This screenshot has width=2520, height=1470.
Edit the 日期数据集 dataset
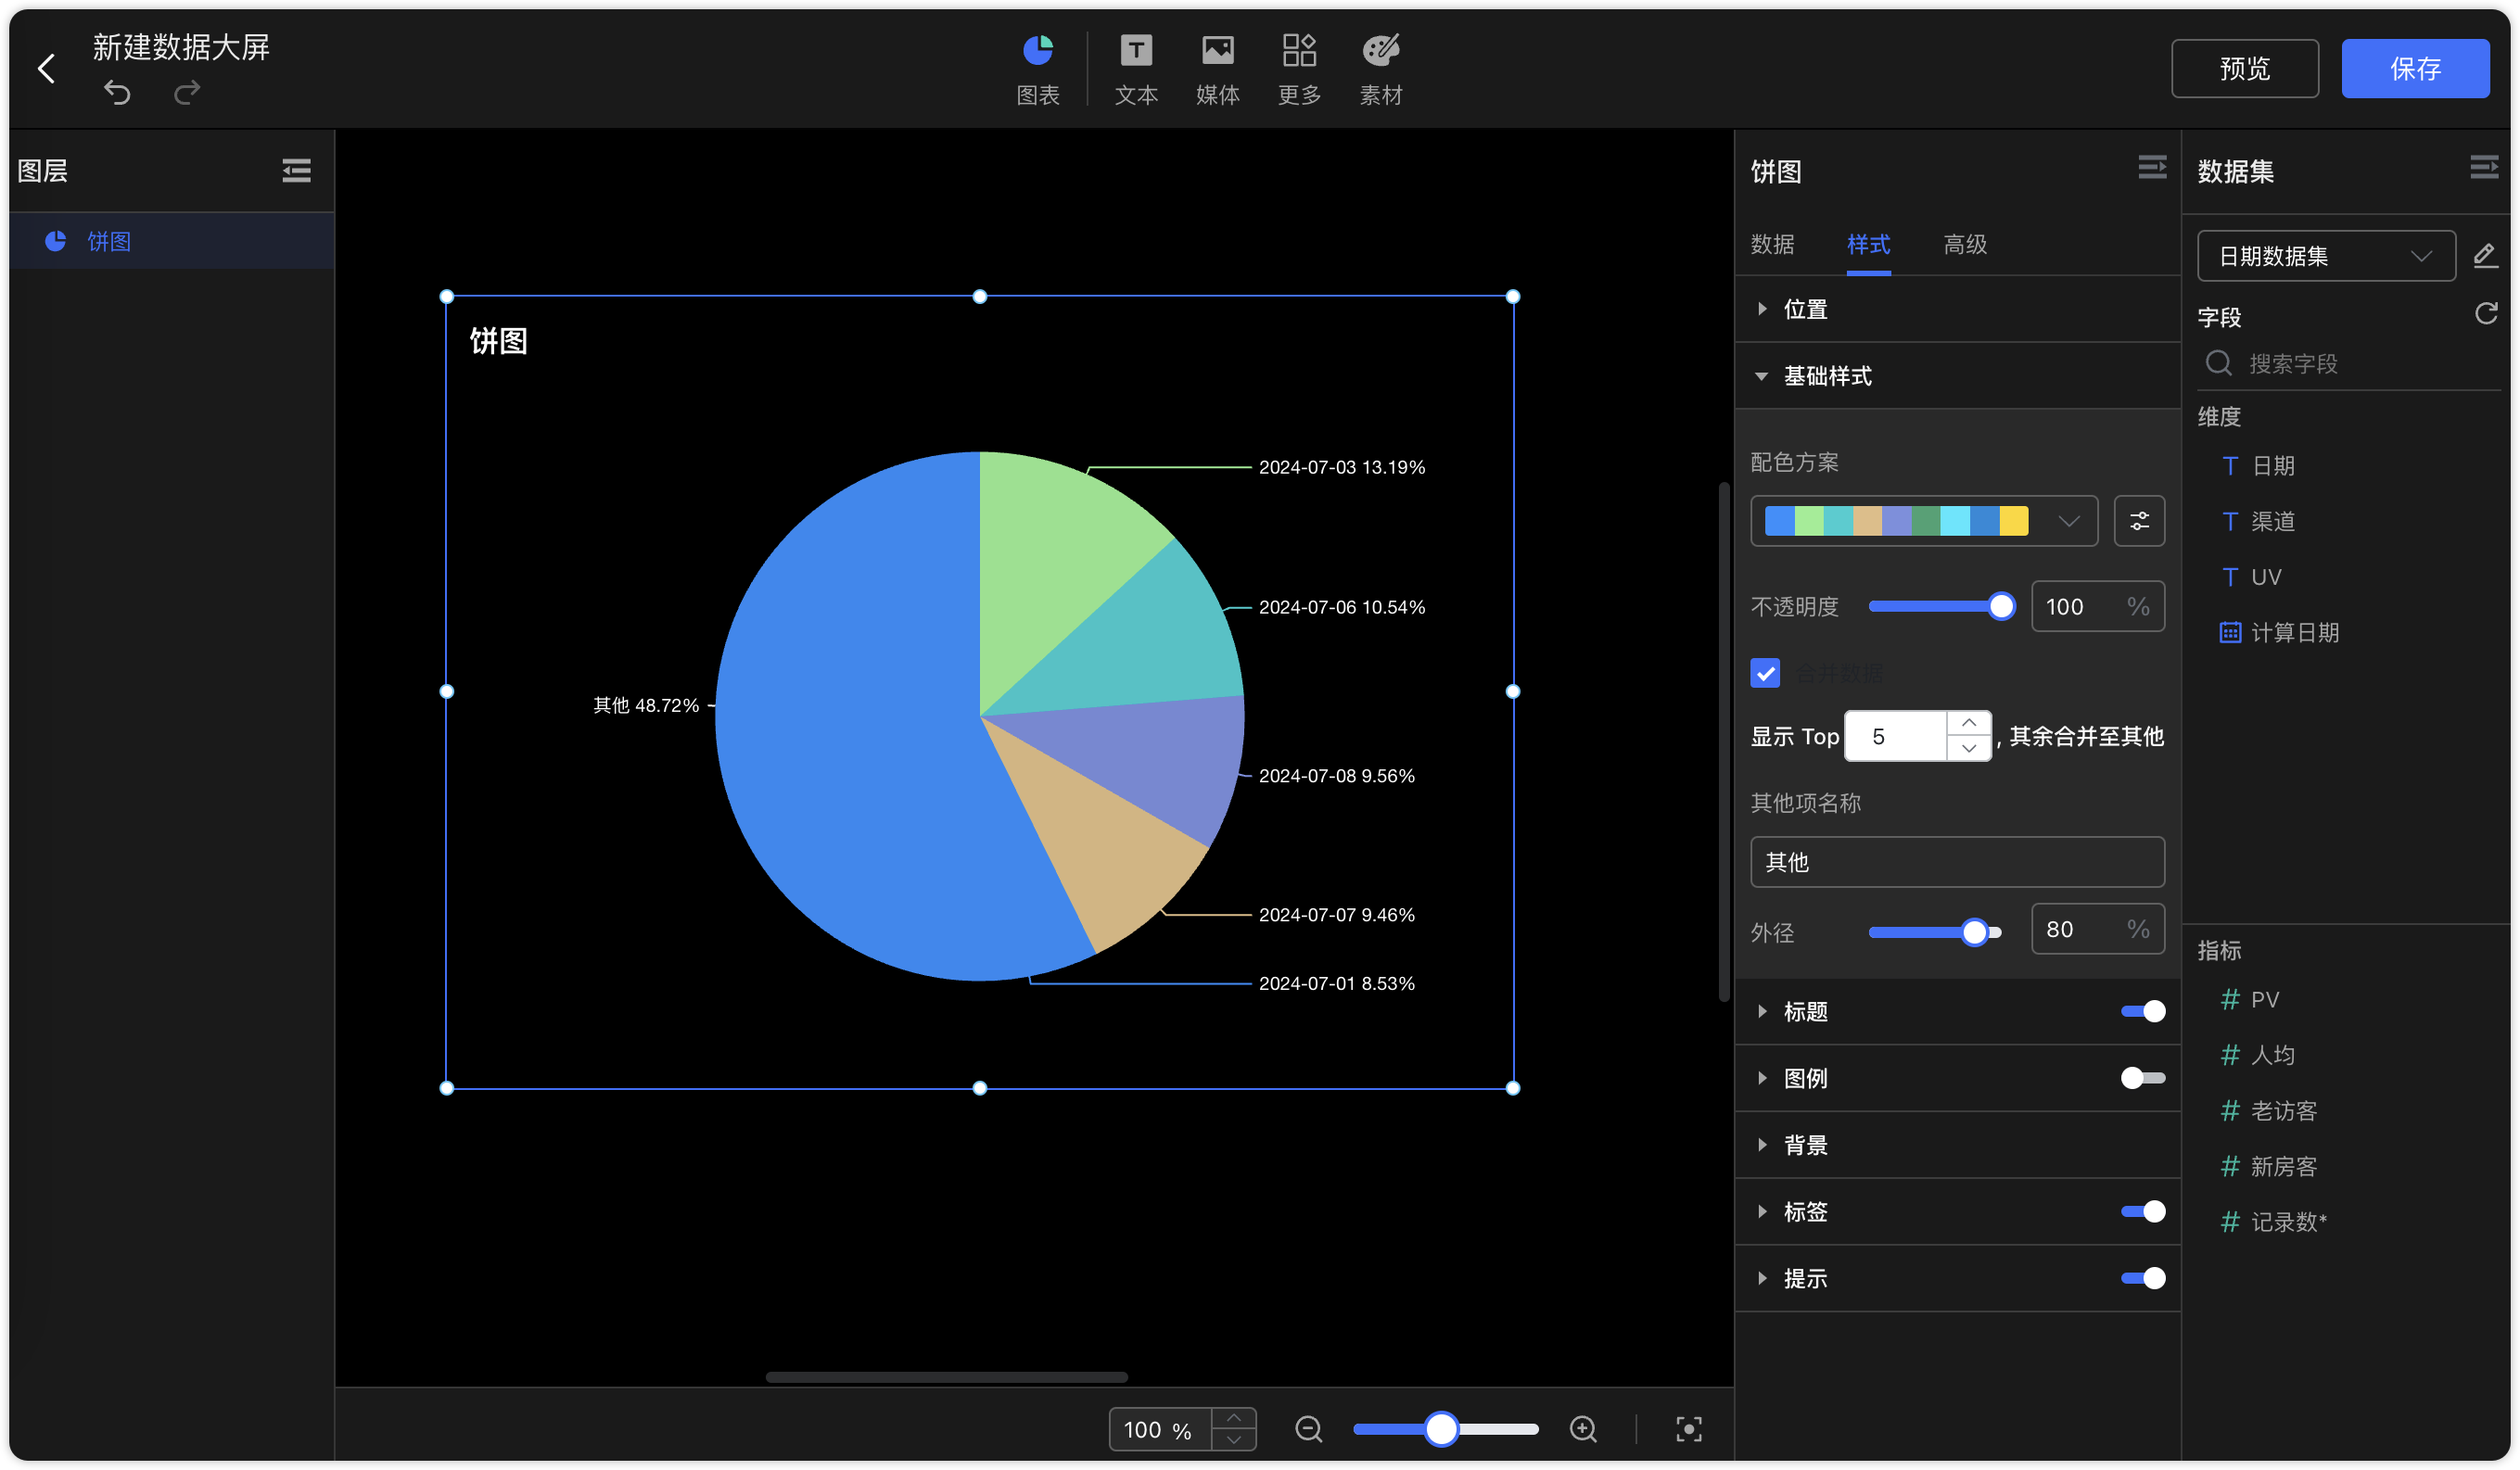point(2484,256)
